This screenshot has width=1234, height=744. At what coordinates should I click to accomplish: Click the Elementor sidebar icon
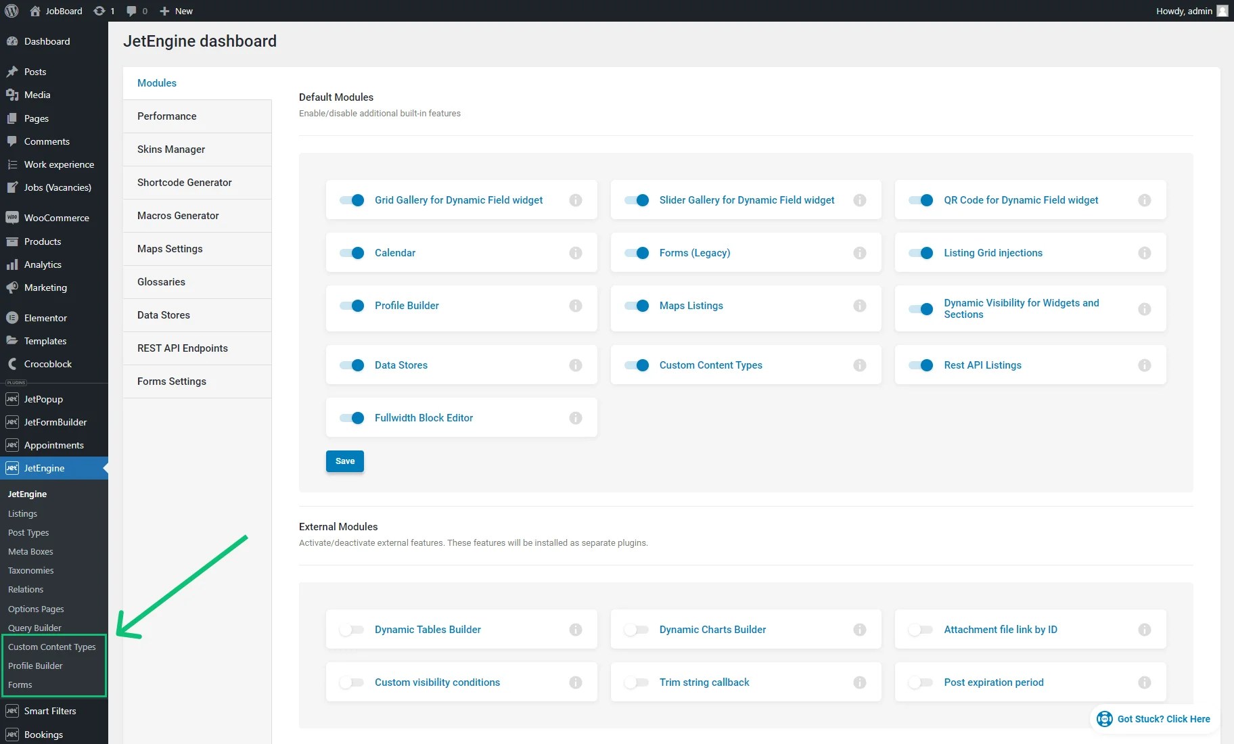(x=14, y=317)
